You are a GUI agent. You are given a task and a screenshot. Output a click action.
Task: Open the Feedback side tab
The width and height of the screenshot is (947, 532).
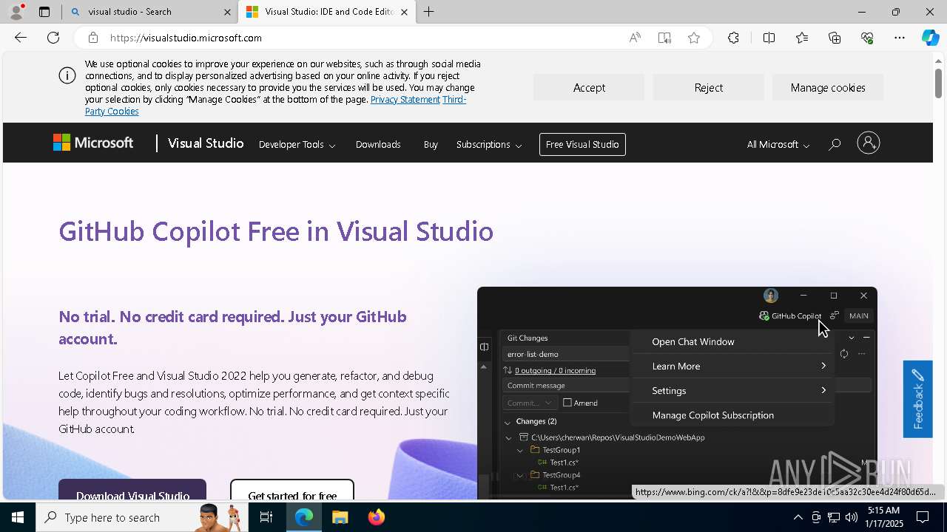point(917,399)
